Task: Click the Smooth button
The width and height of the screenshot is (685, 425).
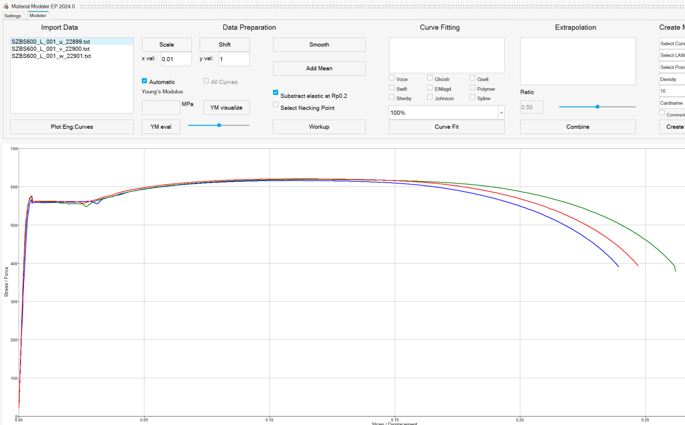Action: click(319, 45)
